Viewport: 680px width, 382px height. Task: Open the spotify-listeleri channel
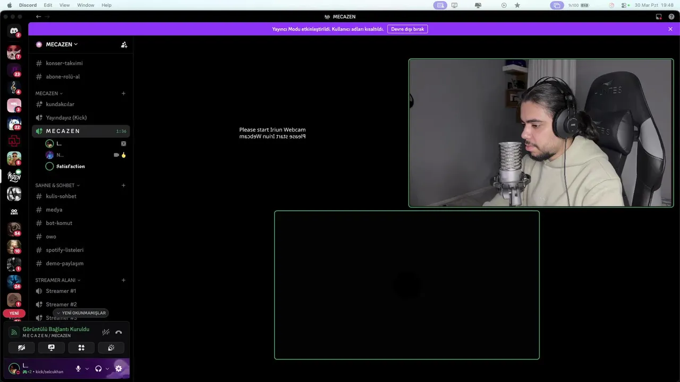pos(81,250)
